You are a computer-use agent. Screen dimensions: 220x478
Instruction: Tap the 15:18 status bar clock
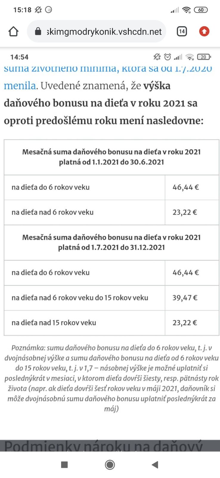click(x=22, y=10)
